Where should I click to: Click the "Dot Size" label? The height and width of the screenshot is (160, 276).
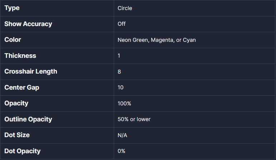pos(17,135)
